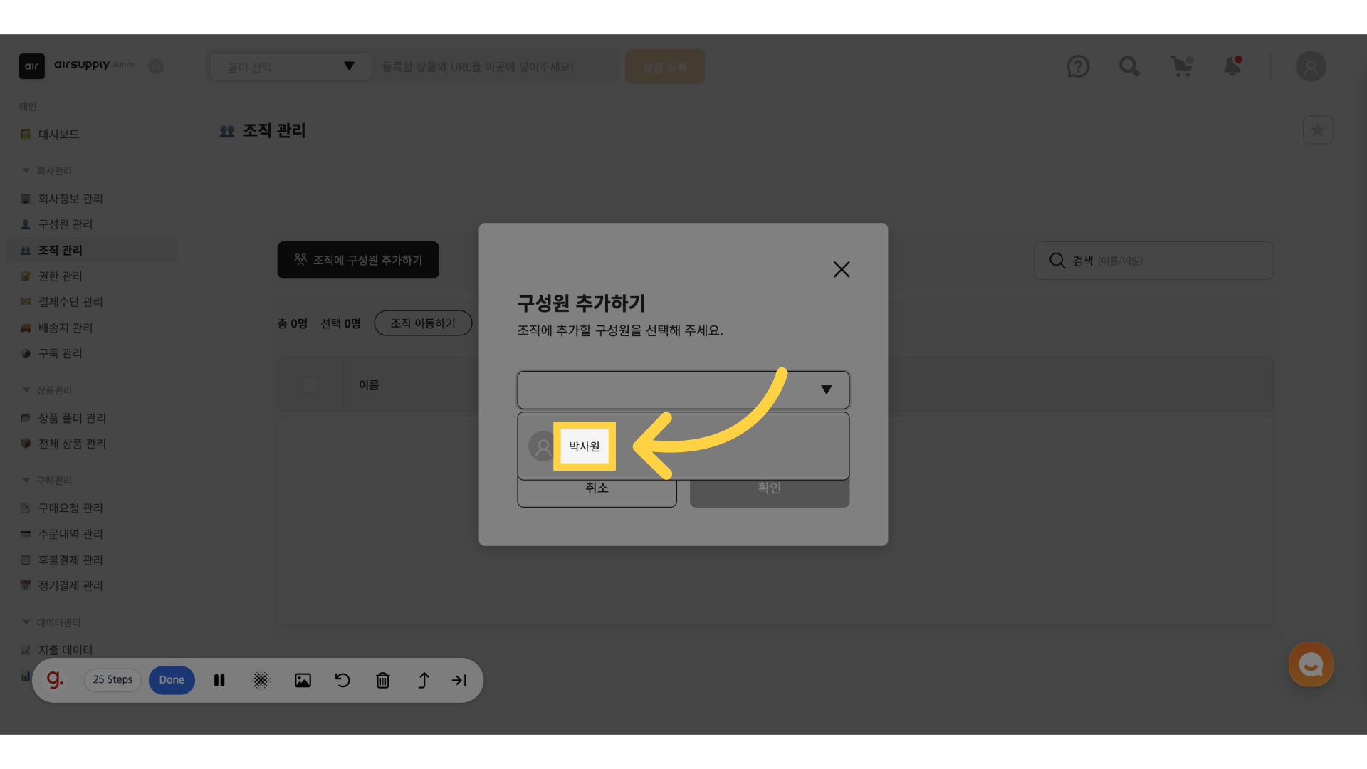This screenshot has height=769, width=1367.
Task: Open 구성원 관리 in sidebar
Action: coord(66,224)
